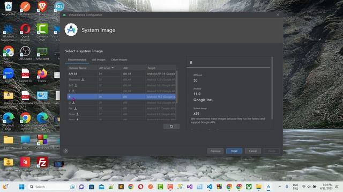
Task: Switch to the Other Images tab
Action: coord(119,60)
